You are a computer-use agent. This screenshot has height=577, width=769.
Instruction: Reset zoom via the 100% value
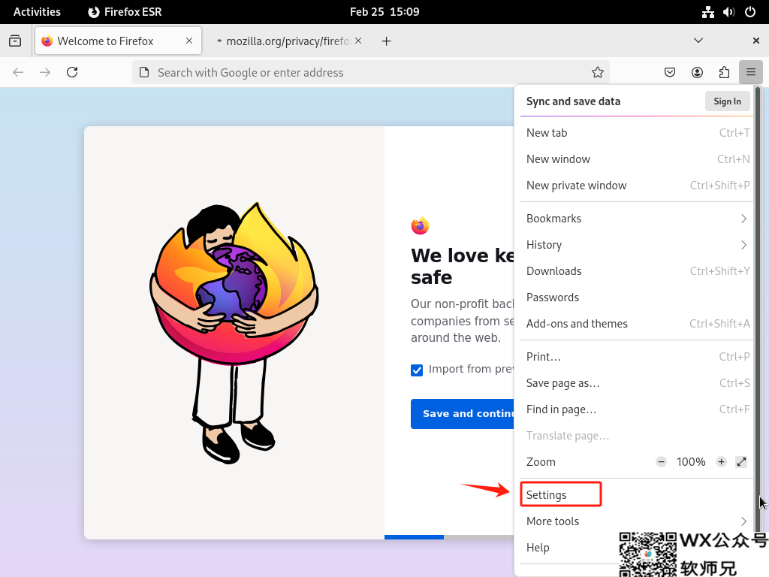(x=691, y=462)
